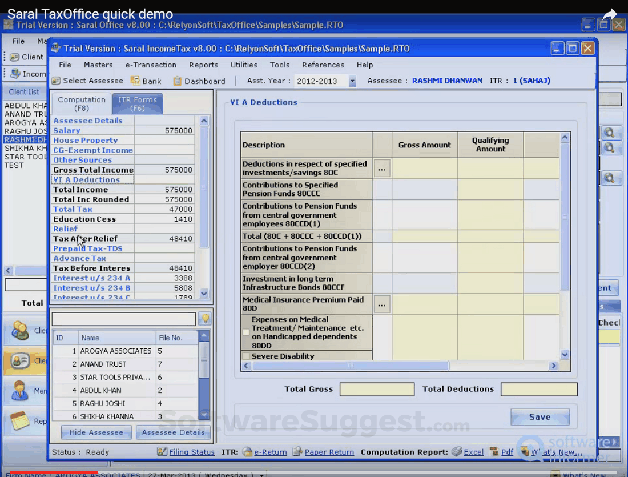Open the Bank toolbar icon
This screenshot has width=628, height=477.
135,81
